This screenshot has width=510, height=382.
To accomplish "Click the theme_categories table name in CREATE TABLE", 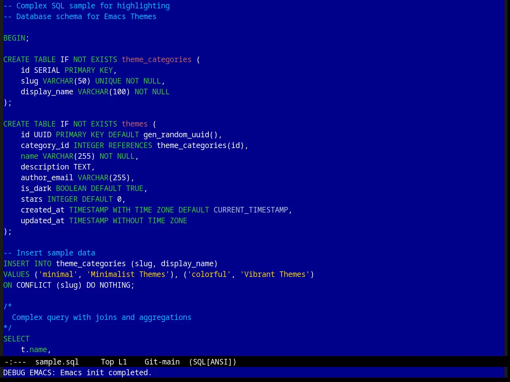I will tap(157, 60).
